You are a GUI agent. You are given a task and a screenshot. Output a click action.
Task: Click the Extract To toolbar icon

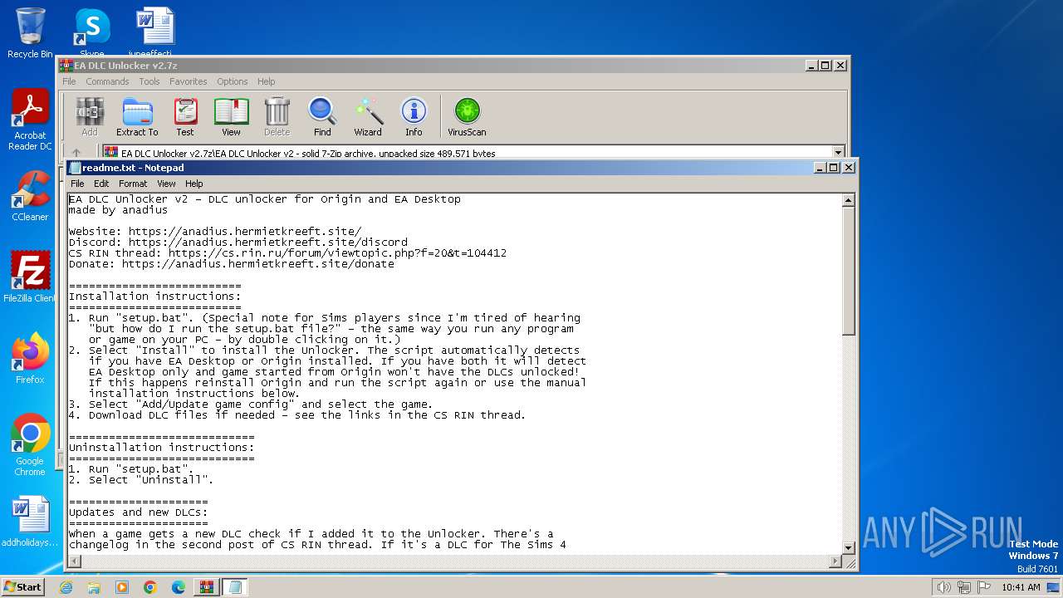click(137, 117)
